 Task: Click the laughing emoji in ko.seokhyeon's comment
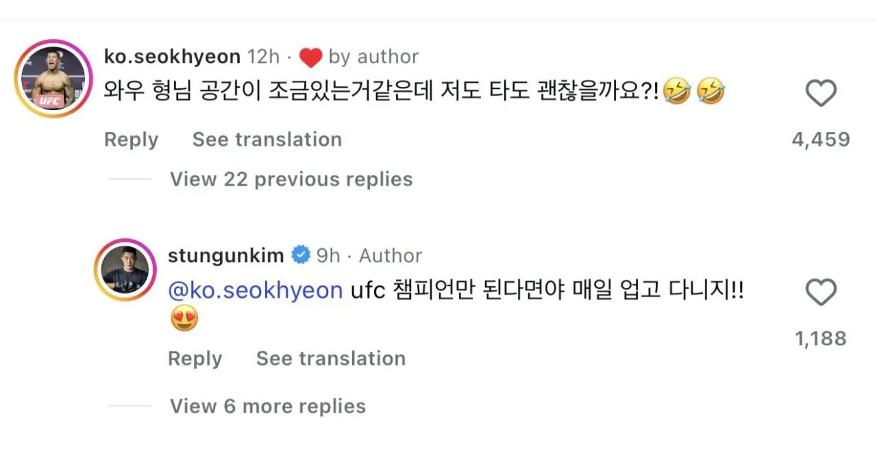point(678,91)
